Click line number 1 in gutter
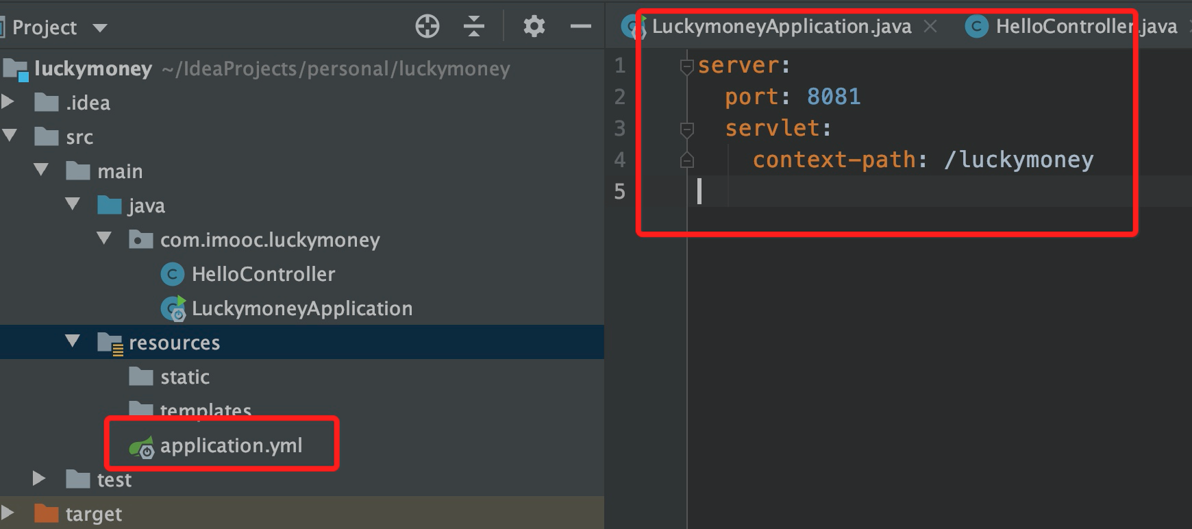The width and height of the screenshot is (1192, 529). [x=620, y=65]
